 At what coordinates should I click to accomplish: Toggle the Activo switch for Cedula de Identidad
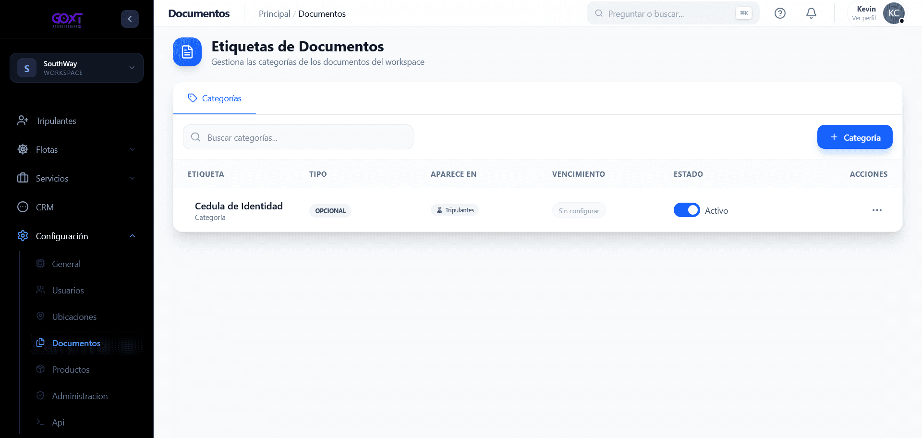coord(687,210)
